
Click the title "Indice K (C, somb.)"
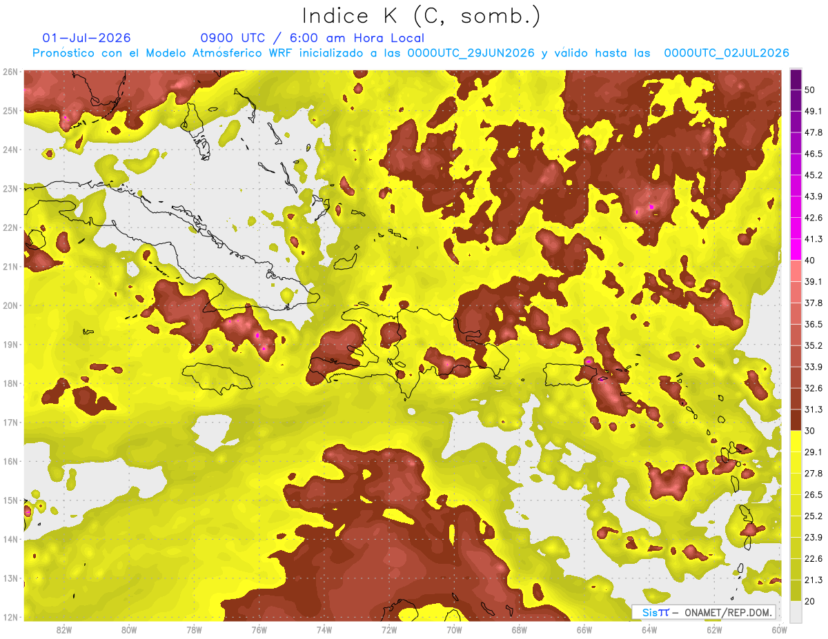coord(422,16)
